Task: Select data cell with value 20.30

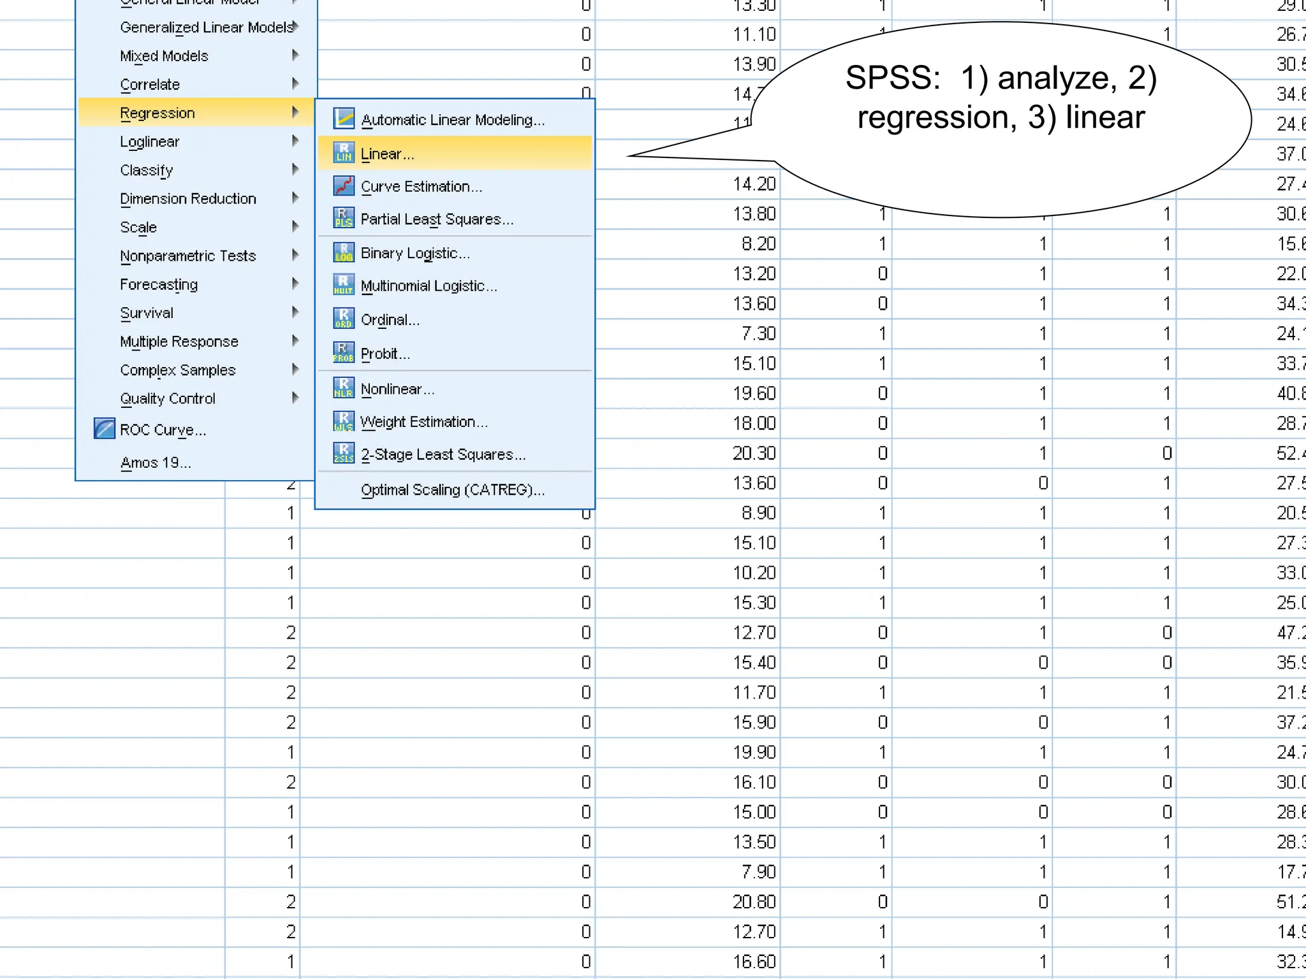Action: (x=688, y=453)
